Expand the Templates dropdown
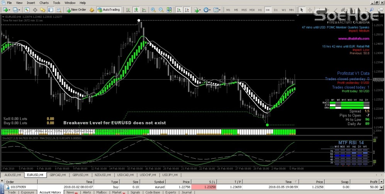Viewport: 385px width, 194px height. [217, 10]
